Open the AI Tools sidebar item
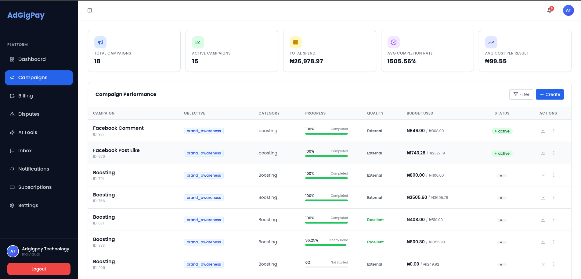 (x=39, y=132)
